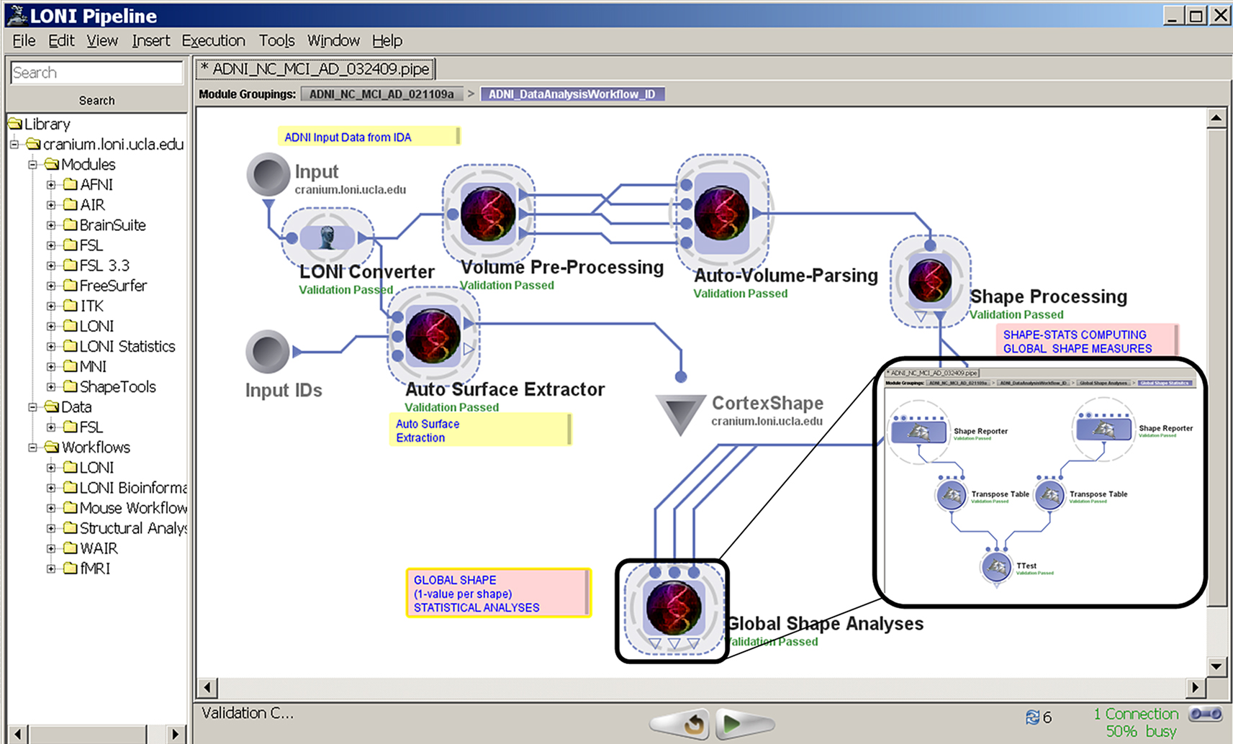Click the reset workflow arrow button
This screenshot has width=1233, height=744.
click(680, 724)
